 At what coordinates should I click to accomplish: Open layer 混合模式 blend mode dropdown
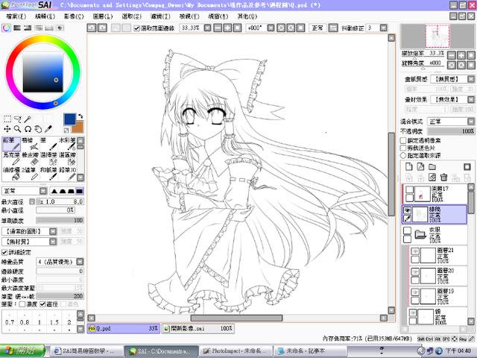pos(471,122)
